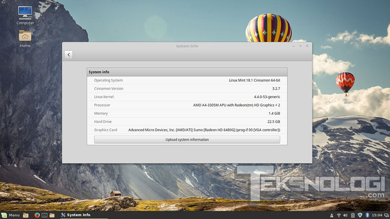
Task: Open the user applet in system tray
Action: [331, 215]
